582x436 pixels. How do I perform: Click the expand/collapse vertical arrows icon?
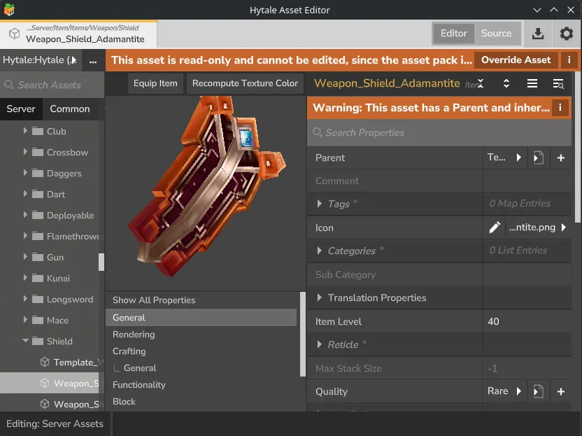click(506, 83)
